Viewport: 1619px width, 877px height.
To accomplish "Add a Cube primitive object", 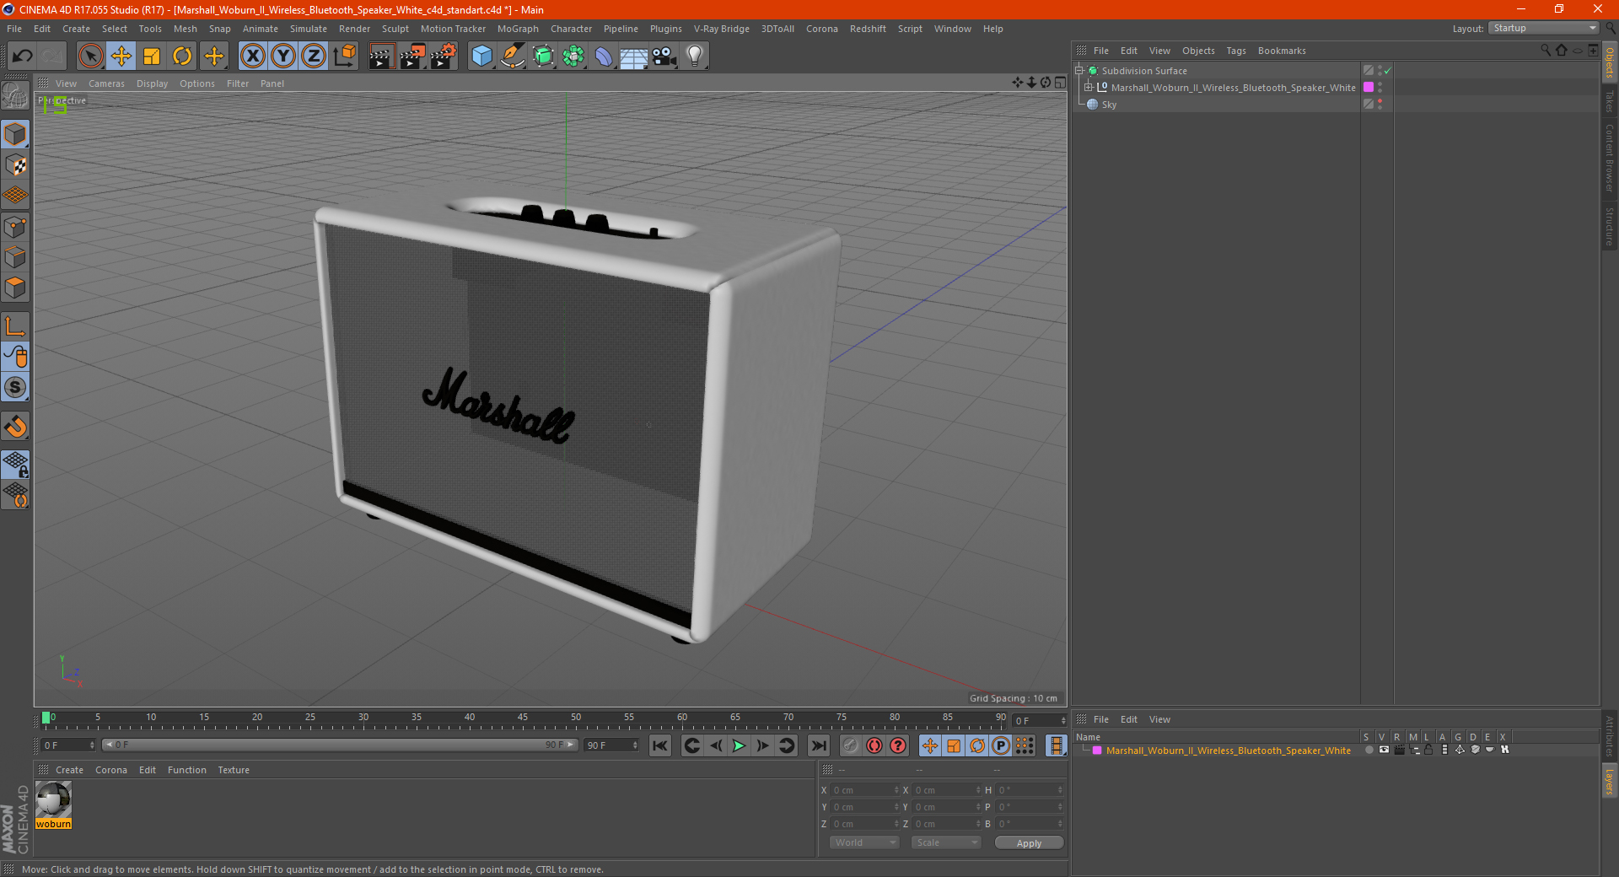I will click(481, 56).
